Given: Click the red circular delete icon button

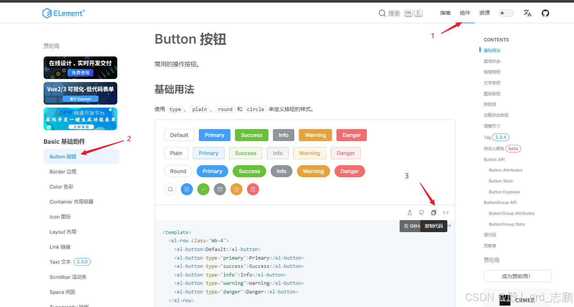Looking at the screenshot, I should (253, 189).
